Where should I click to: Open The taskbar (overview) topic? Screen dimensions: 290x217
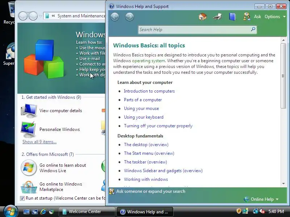(145, 162)
